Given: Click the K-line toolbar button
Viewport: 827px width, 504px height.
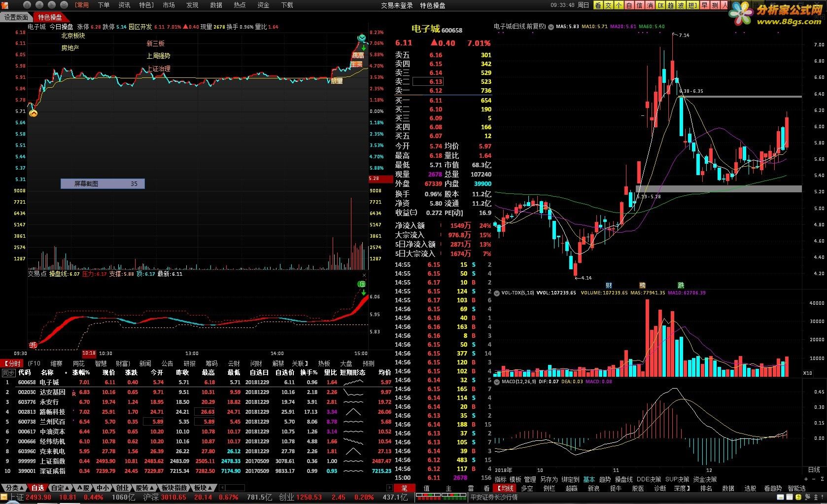Looking at the screenshot, I should point(661,5).
